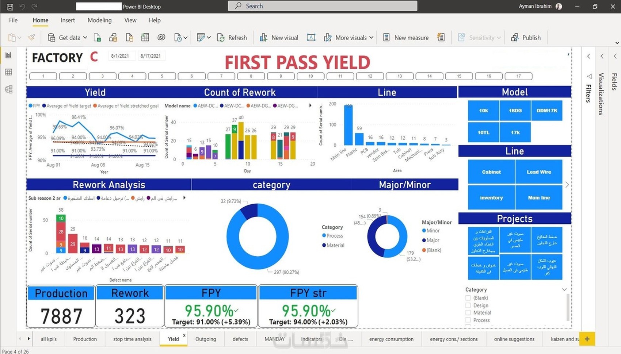Image resolution: width=621 pixels, height=354 pixels.
Task: Expand the Fields pane arrow
Action: coord(615,56)
